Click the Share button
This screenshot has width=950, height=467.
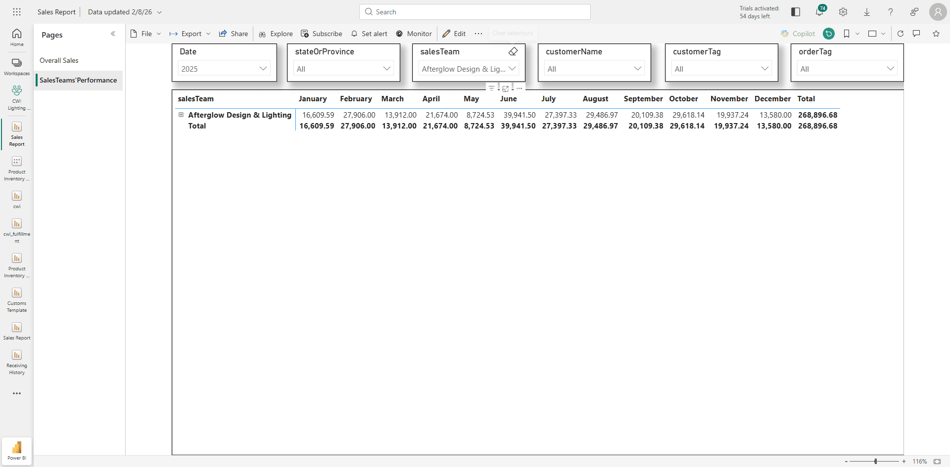[x=234, y=34]
